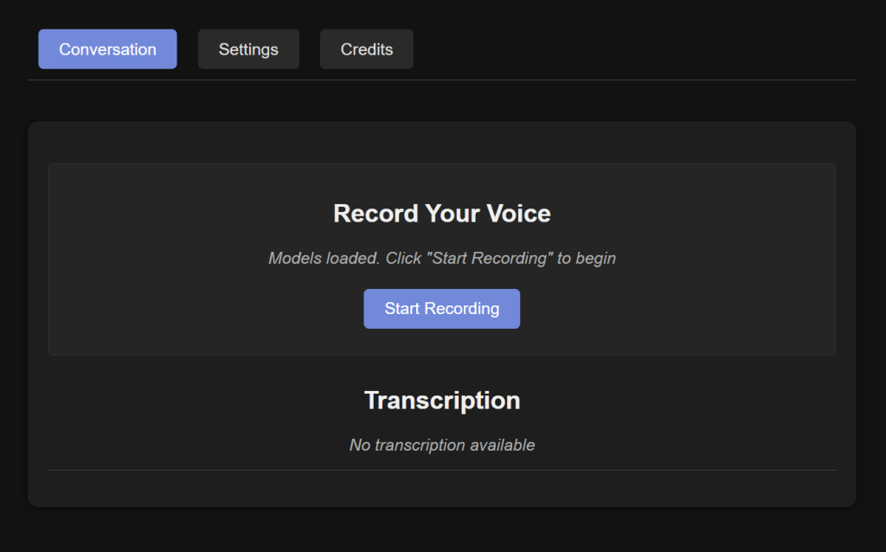
Task: Click the Record Your Voice heading
Action: pos(442,214)
